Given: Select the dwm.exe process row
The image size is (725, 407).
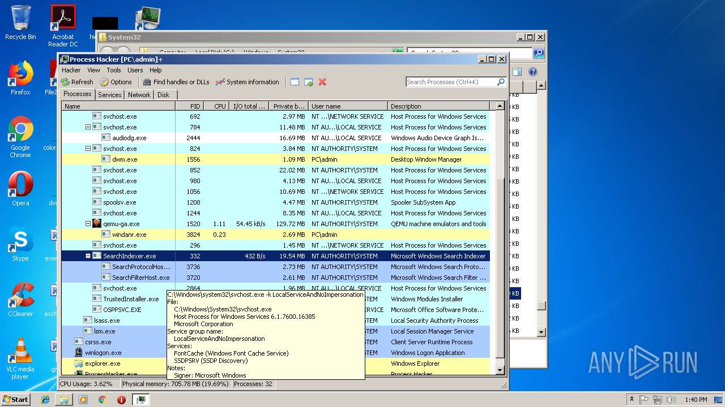Looking at the screenshot, I should coord(276,159).
